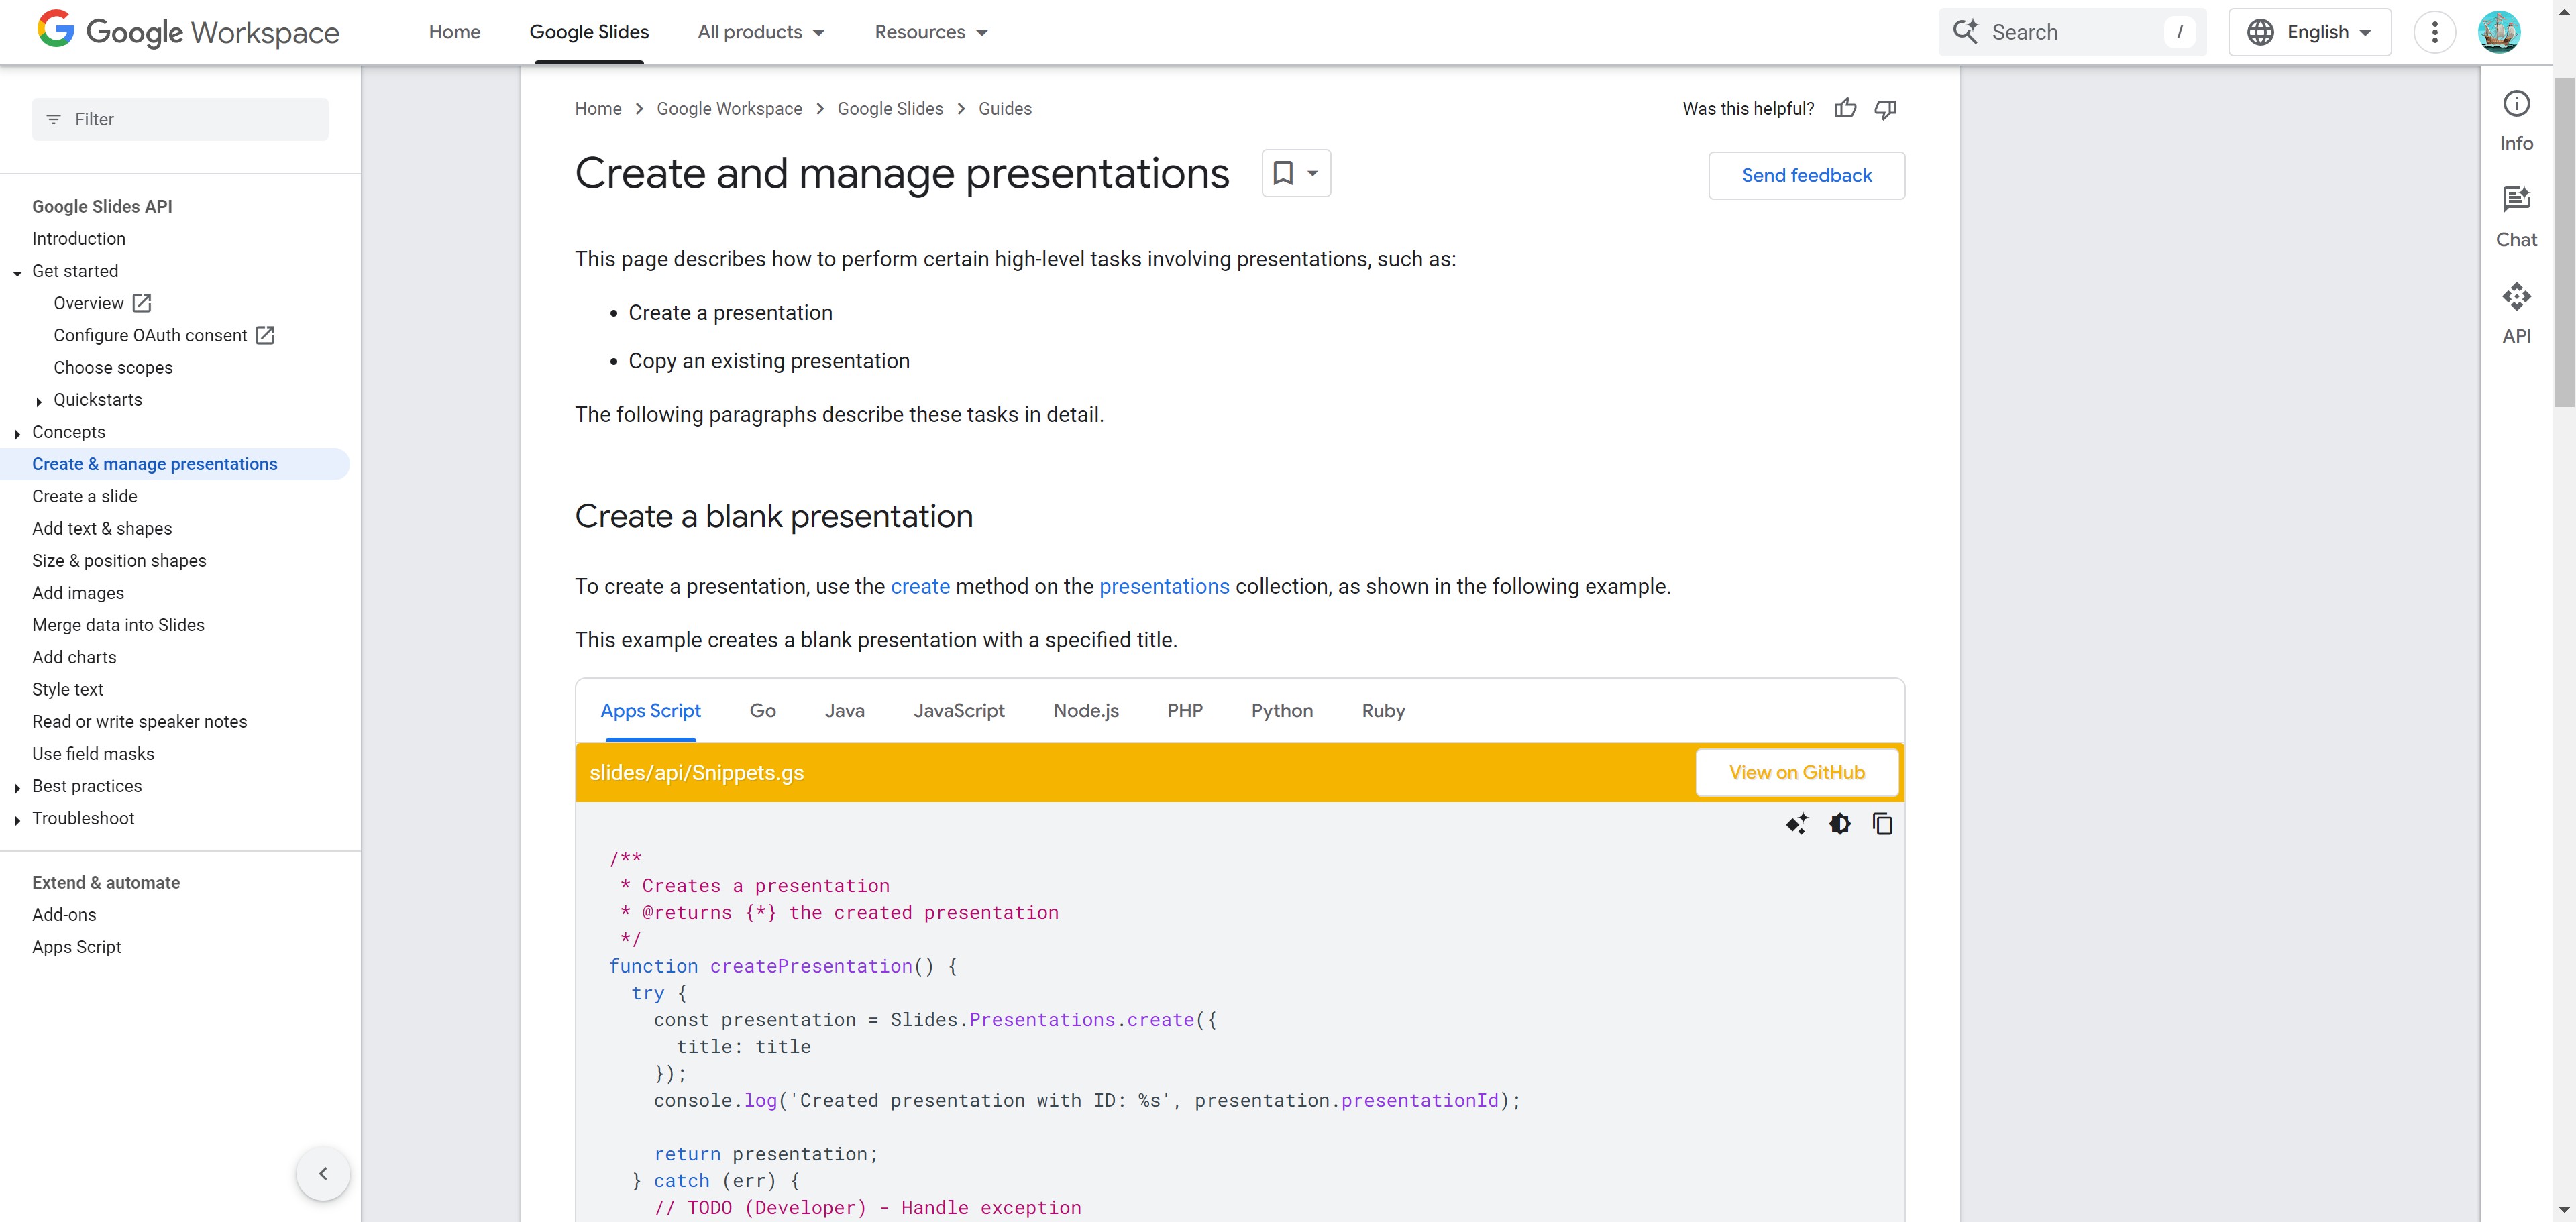Image resolution: width=2576 pixels, height=1222 pixels.
Task: Copy code sample with clipboard icon
Action: tap(1882, 824)
